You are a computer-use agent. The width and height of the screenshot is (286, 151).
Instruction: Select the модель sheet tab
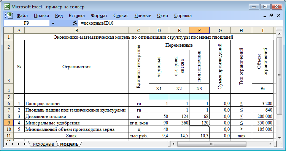tap(69, 144)
